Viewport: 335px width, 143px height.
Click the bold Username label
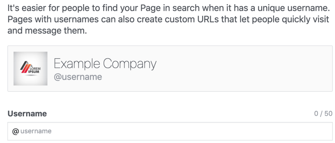(x=27, y=114)
